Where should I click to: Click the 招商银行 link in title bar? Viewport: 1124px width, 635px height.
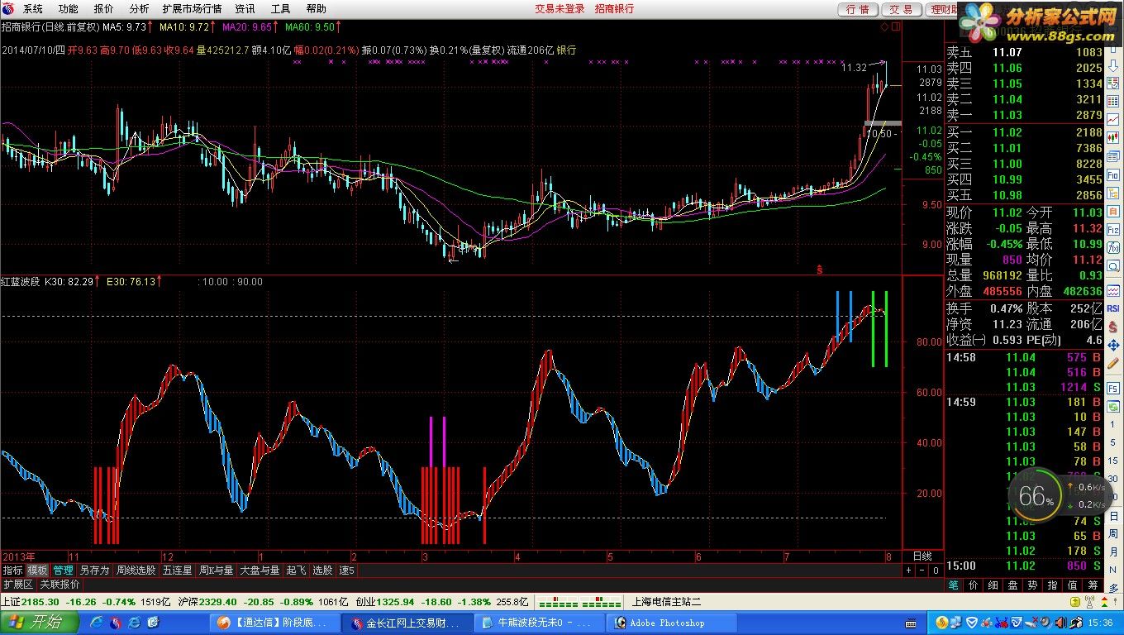614,9
